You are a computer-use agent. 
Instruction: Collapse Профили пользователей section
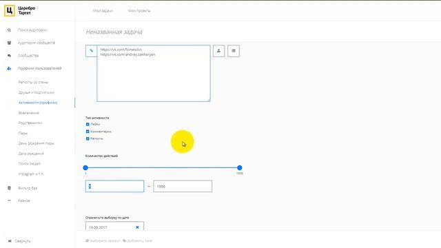[40, 68]
